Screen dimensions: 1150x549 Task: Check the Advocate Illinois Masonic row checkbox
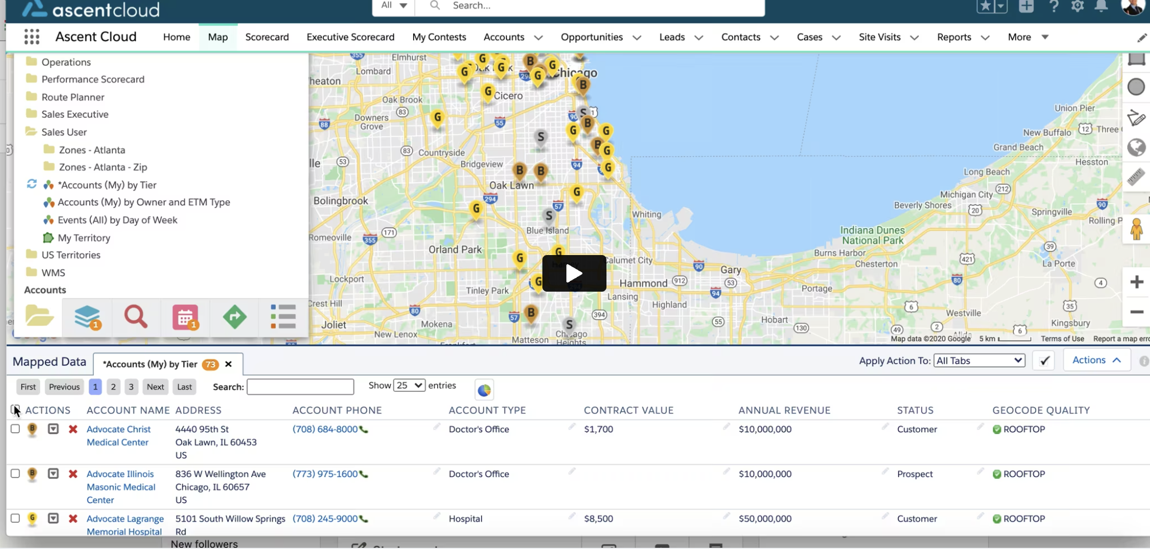(x=15, y=474)
